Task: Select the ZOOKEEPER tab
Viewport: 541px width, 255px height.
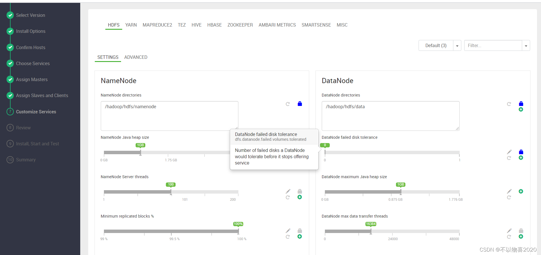Action: (240, 25)
